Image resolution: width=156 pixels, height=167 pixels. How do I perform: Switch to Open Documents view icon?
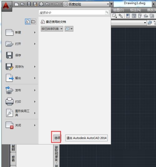pos(33,22)
